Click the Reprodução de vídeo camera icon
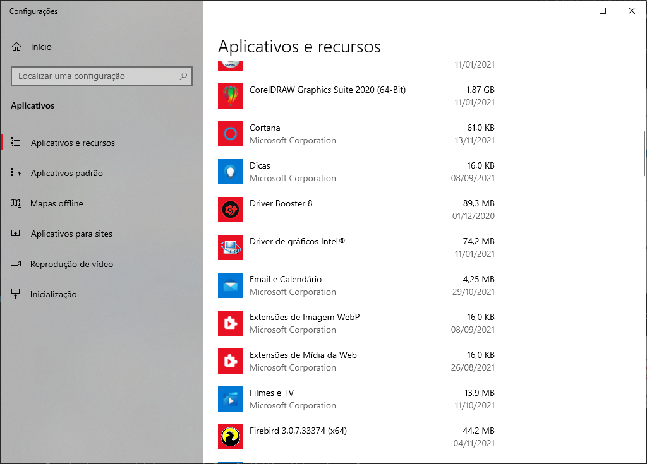647x464 pixels. point(16,263)
